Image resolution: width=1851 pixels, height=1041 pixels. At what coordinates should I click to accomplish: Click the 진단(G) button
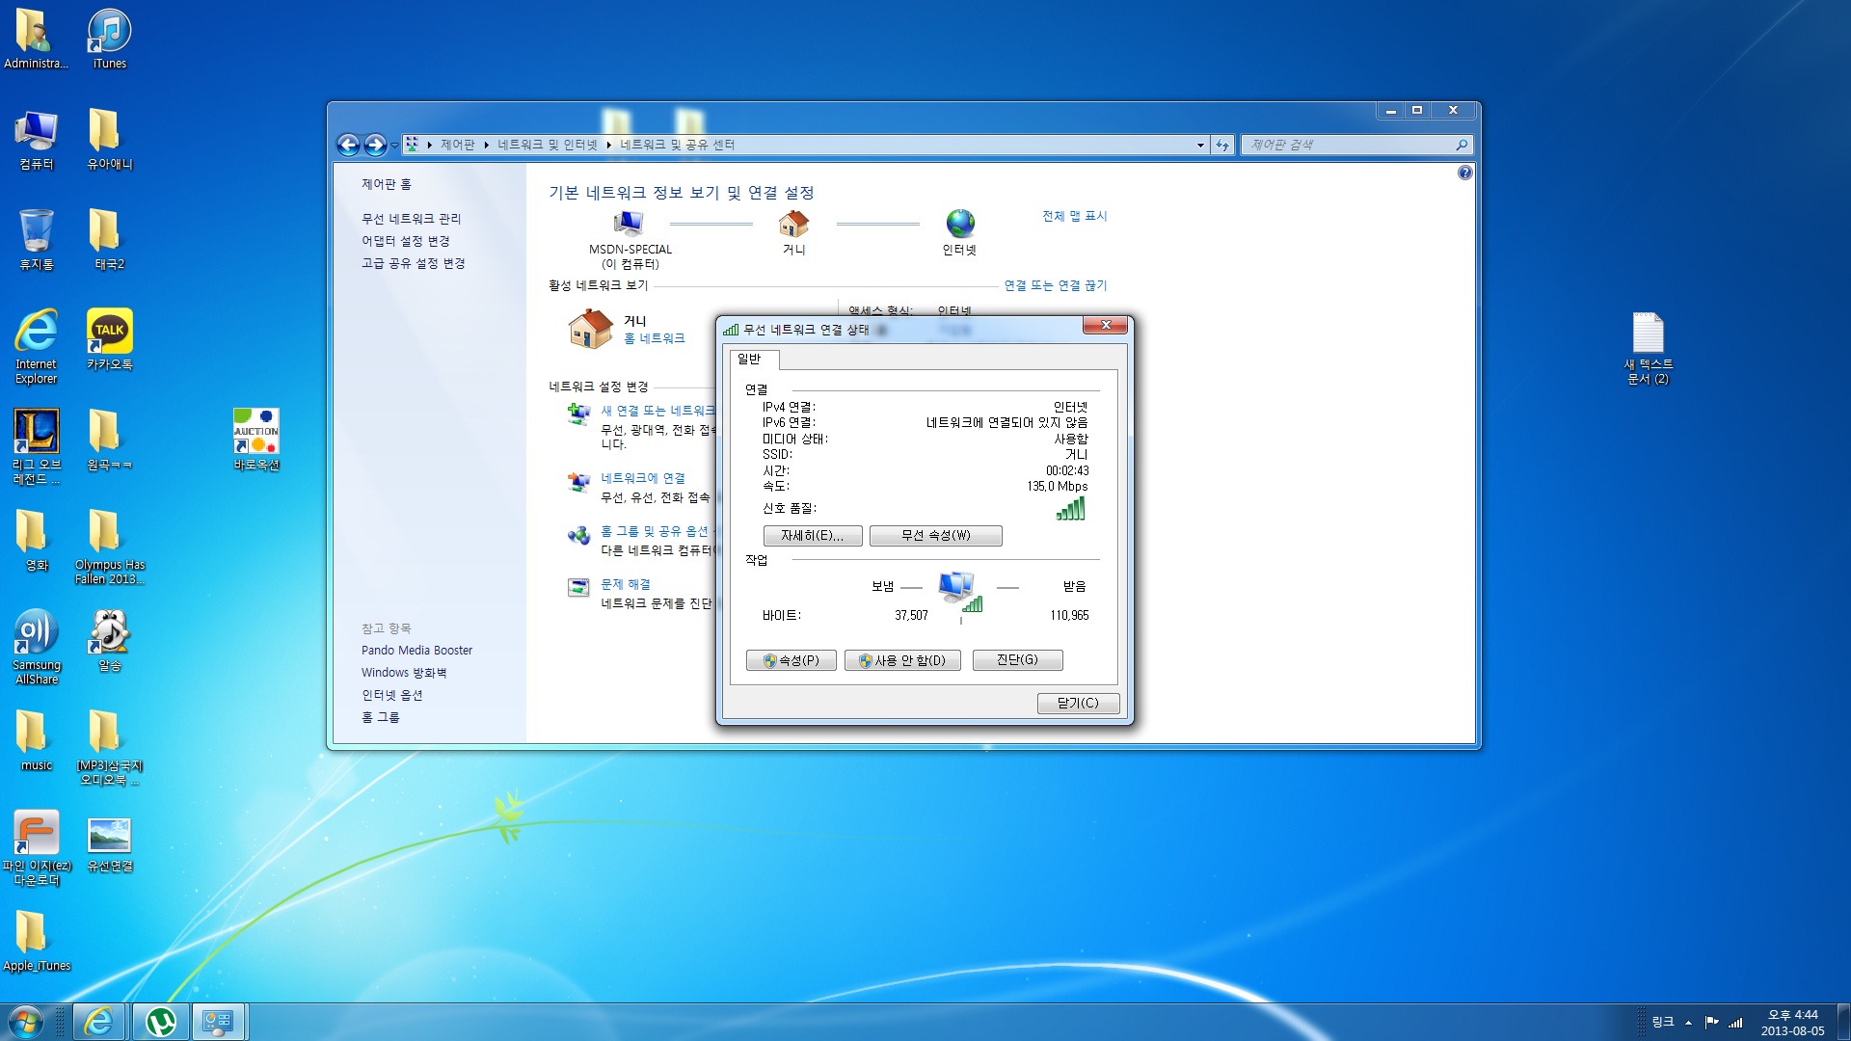click(x=1017, y=660)
